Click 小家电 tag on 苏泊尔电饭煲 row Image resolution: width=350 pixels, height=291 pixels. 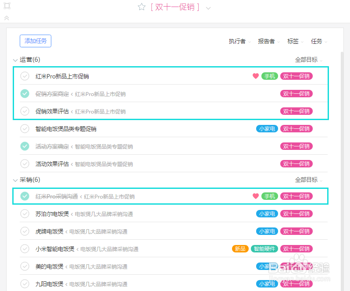click(267, 213)
